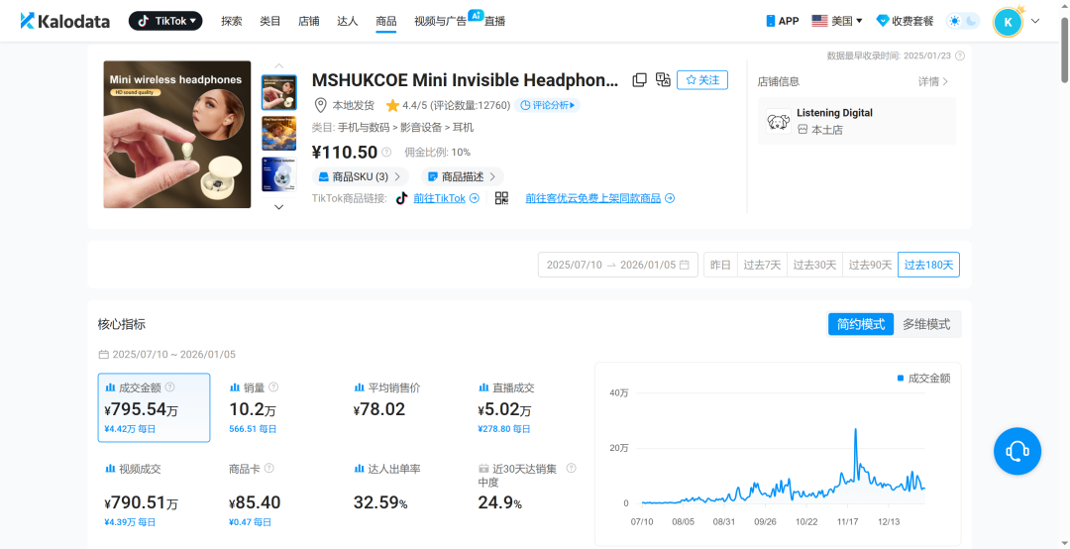Viewport: 1070px width, 549px height.
Task: Open the 美国 country selector
Action: (837, 21)
